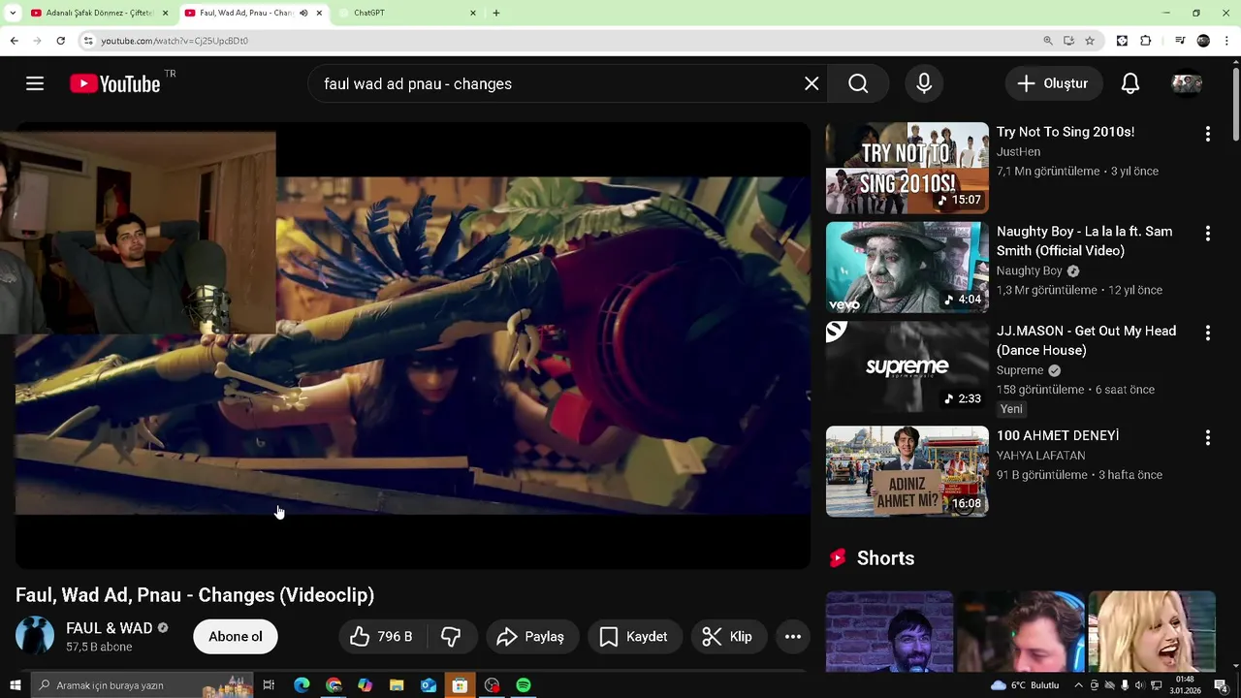Open weather widget 6°C Bulutlu

pyautogui.click(x=1025, y=685)
